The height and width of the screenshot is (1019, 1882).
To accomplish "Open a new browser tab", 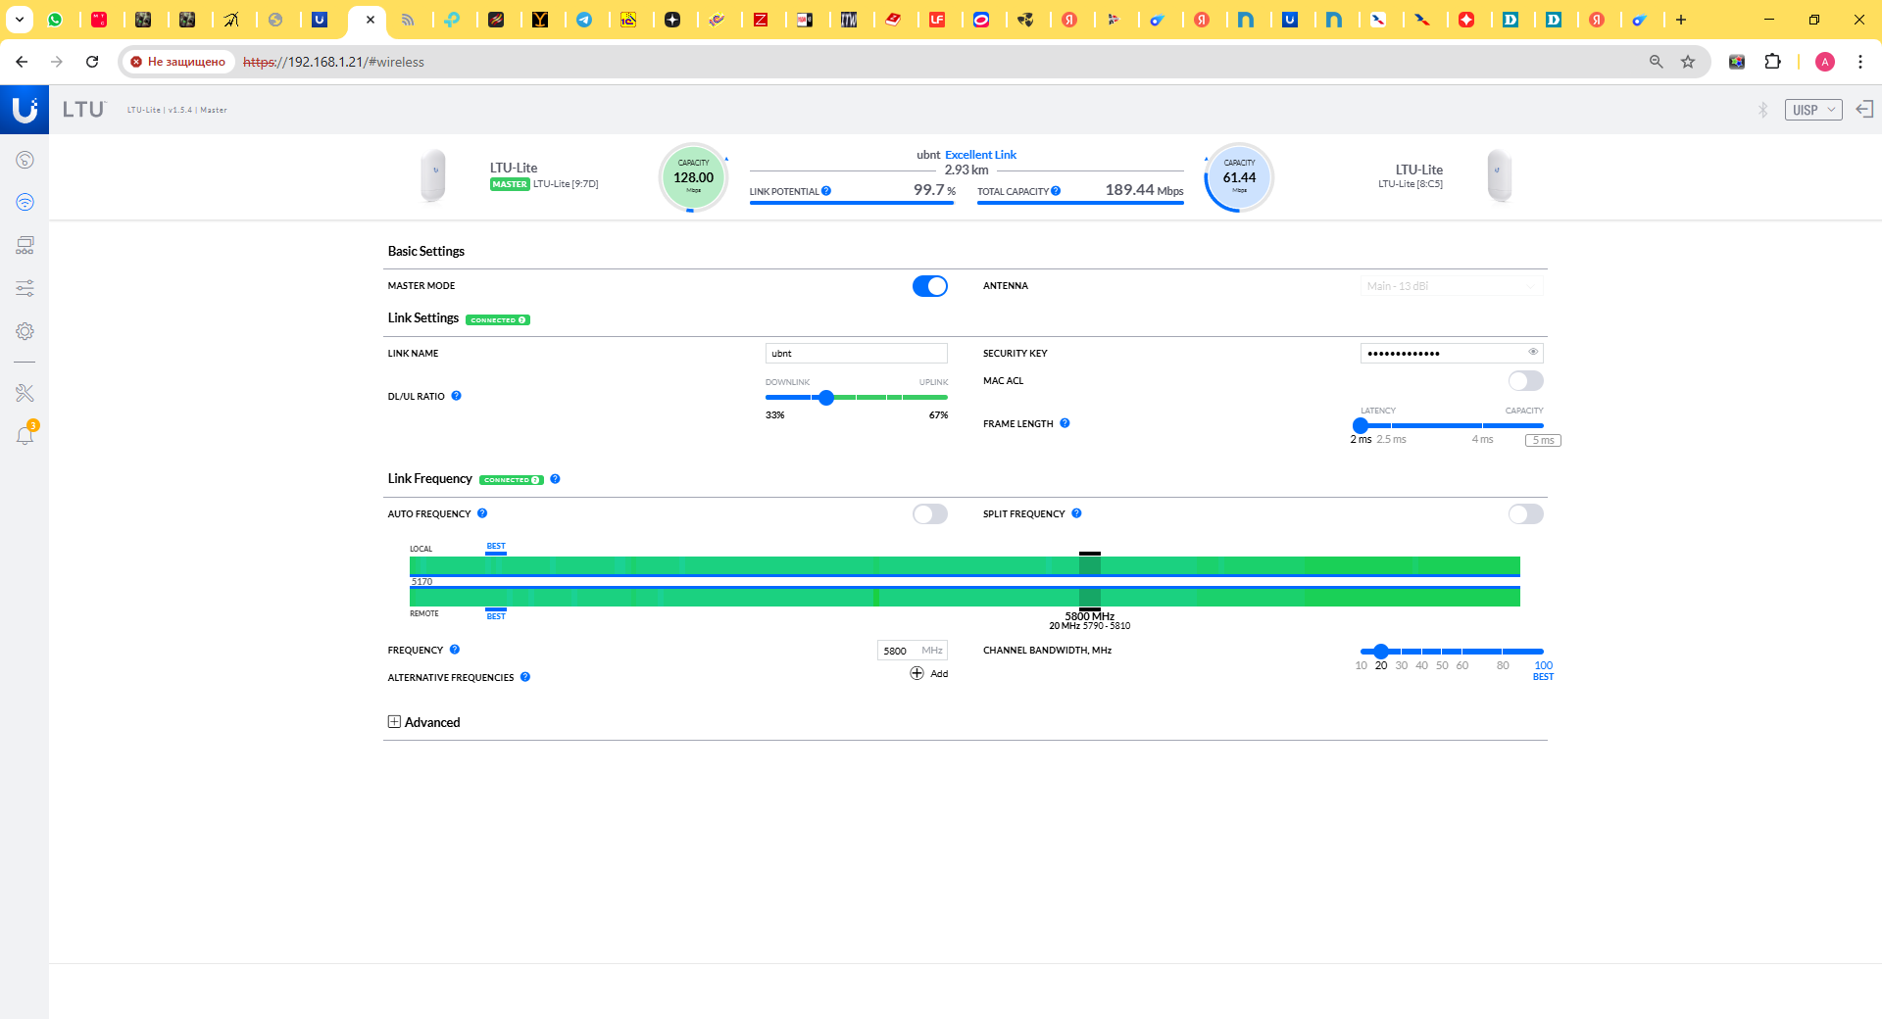I will click(1680, 20).
